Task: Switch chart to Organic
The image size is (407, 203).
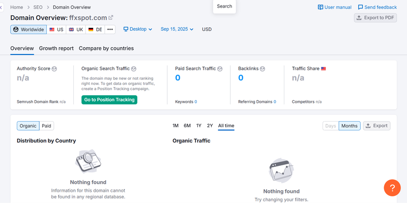Action: 28,126
